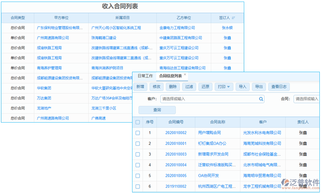Click the 导出 export button

pyautogui.click(x=259, y=87)
